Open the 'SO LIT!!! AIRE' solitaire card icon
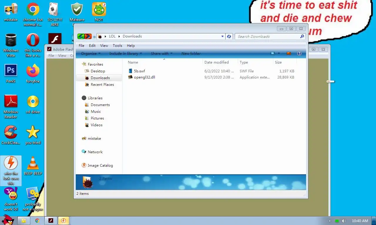 pyautogui.click(x=55, y=14)
